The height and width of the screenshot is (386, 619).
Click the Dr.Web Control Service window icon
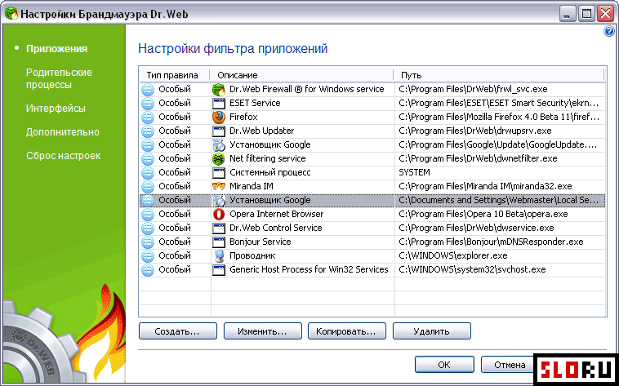(x=218, y=228)
